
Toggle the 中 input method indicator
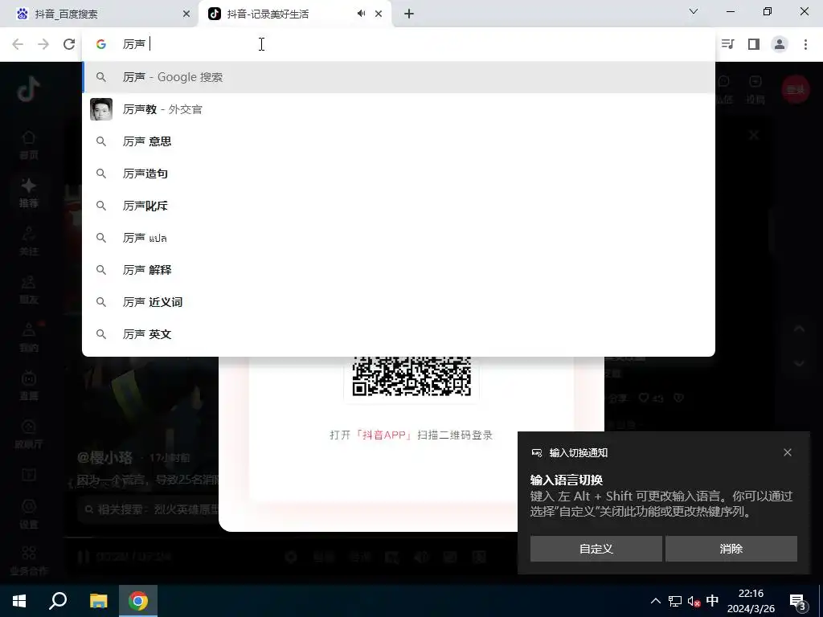point(712,601)
